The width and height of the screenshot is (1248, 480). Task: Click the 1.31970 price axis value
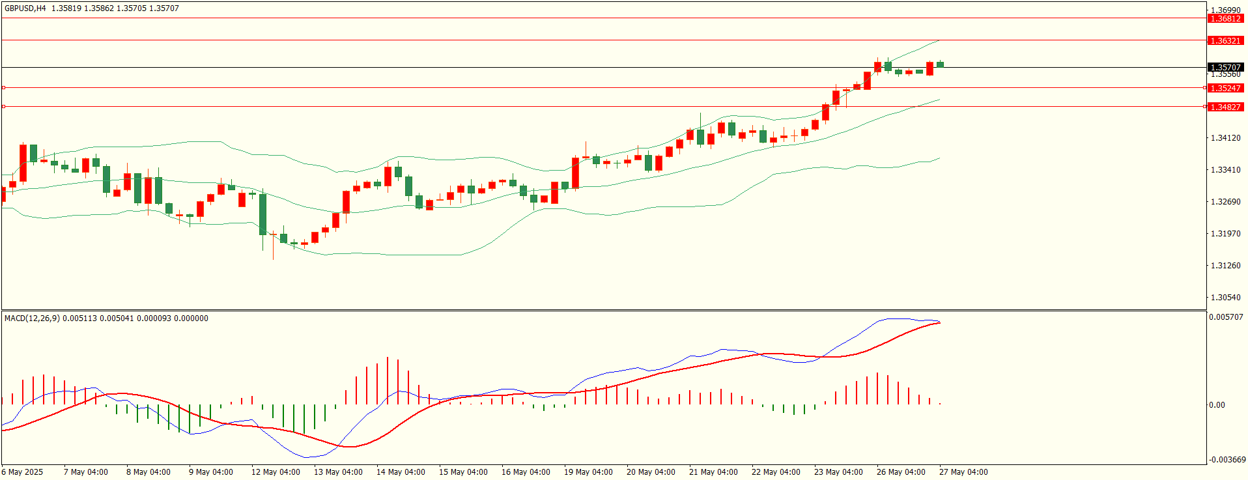[1225, 234]
